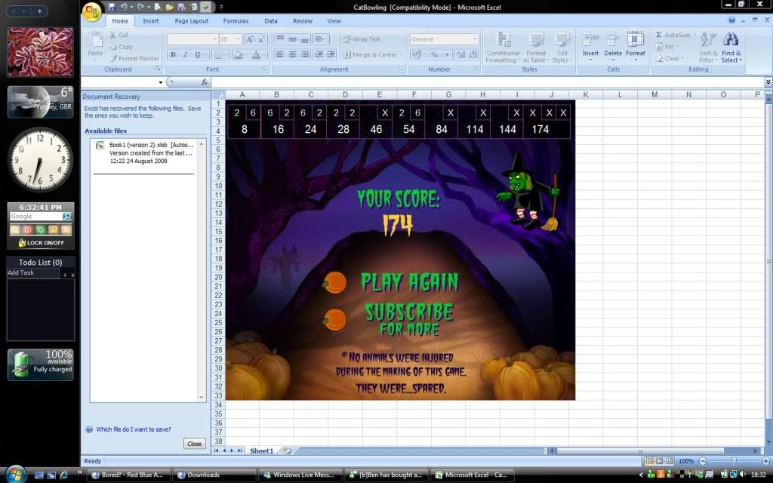Screen dimensions: 773x483
Task: Click the Orientation icon
Action: point(320,39)
